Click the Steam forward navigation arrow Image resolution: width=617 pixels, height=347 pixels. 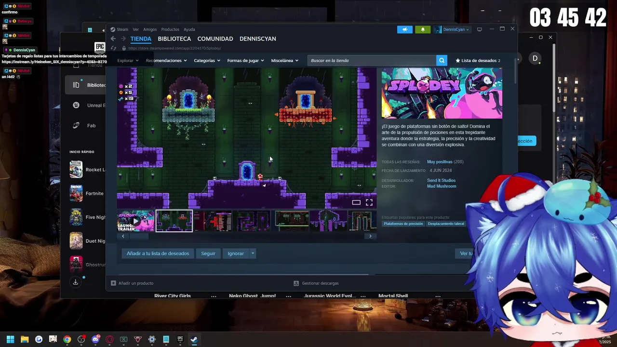123,39
